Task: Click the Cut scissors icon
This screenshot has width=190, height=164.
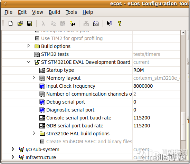Action: tap(43, 23)
